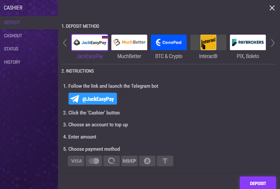The height and width of the screenshot is (189, 280).
Task: Select the JackEasyPay deposit method logo
Action: pyautogui.click(x=90, y=43)
